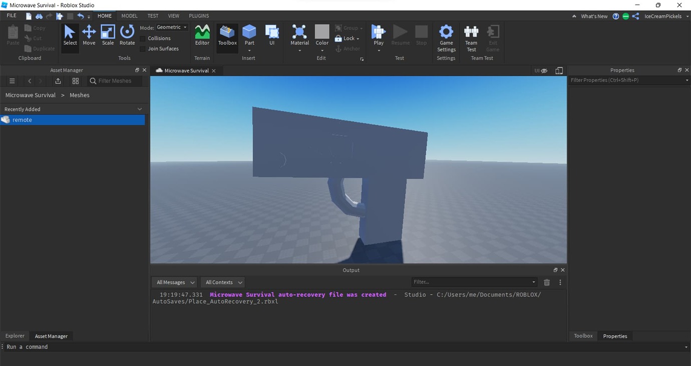This screenshot has width=691, height=366.
Task: Clear the Output log with the trash icon
Action: [x=546, y=282]
